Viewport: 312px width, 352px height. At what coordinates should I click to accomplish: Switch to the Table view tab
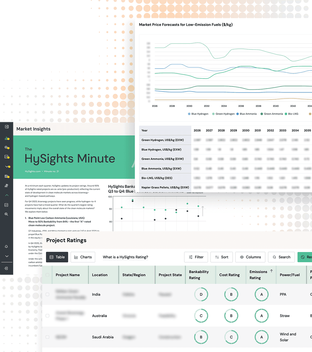coord(57,257)
